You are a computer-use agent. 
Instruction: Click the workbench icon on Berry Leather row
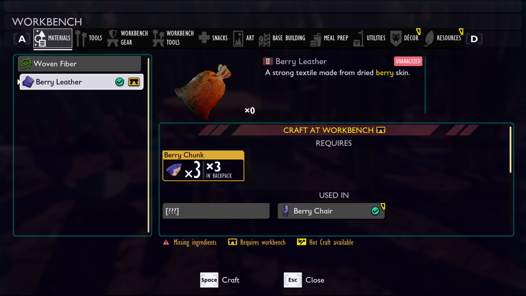(x=134, y=82)
